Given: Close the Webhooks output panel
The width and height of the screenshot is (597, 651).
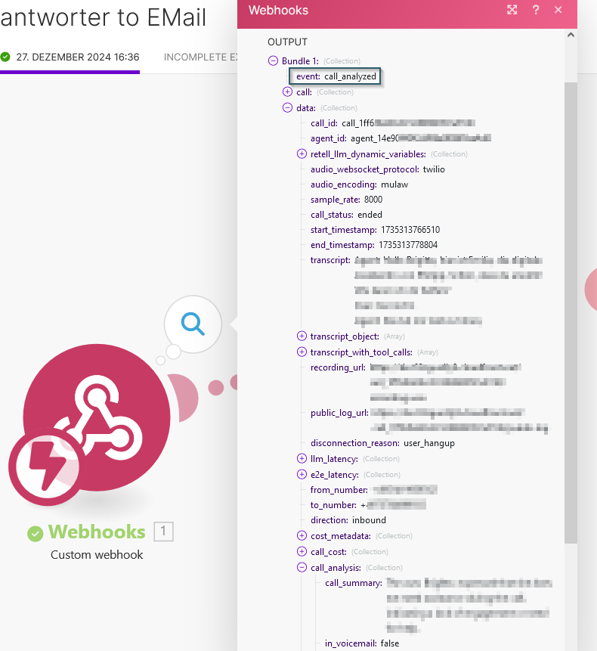Looking at the screenshot, I should click(x=558, y=10).
